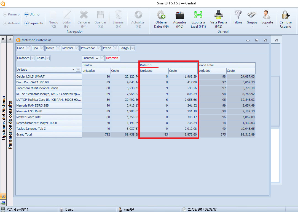
Task: Select the Tablet Samsung Tab 3 row
Action: click(49, 129)
